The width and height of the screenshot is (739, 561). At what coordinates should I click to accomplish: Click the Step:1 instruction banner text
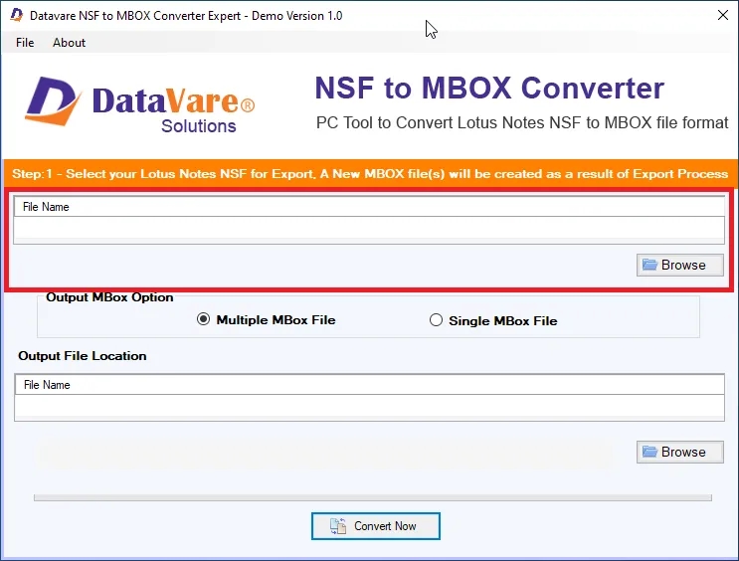[x=370, y=174]
